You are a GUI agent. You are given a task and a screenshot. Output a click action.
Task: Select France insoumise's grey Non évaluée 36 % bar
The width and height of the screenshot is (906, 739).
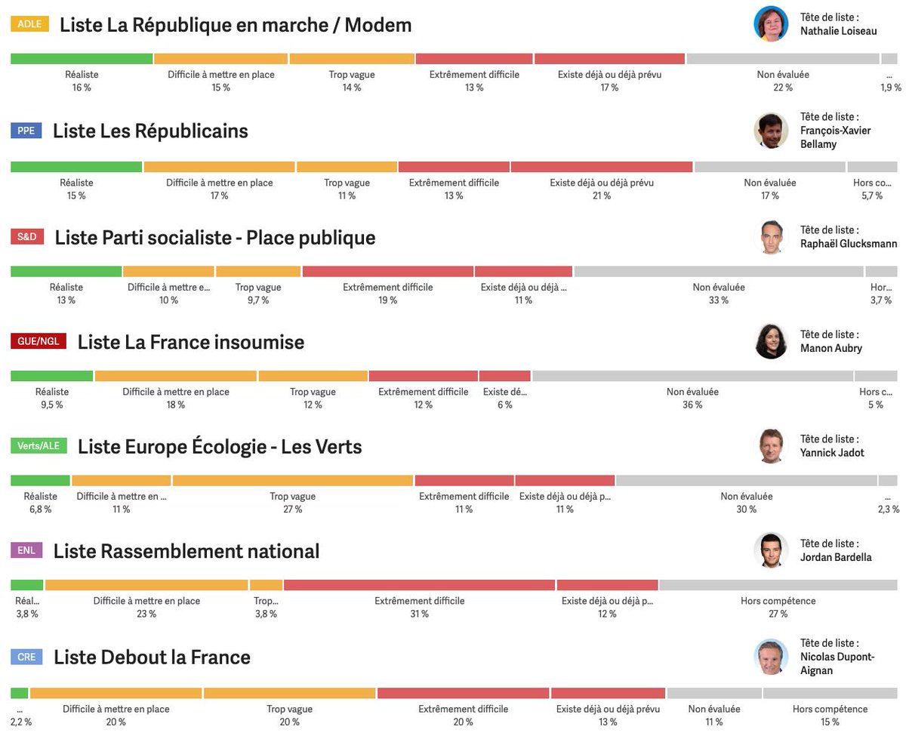coord(692,376)
